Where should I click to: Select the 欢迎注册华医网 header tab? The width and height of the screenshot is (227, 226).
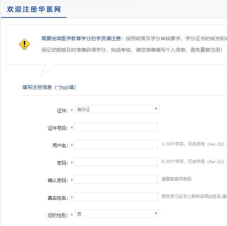[x=34, y=9]
